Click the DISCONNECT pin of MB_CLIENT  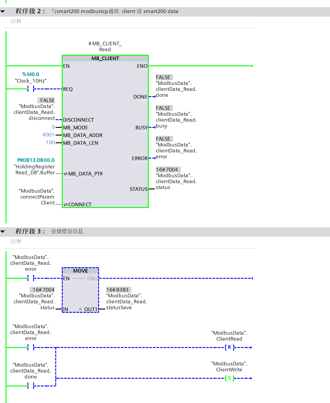pyautogui.click(x=78, y=120)
